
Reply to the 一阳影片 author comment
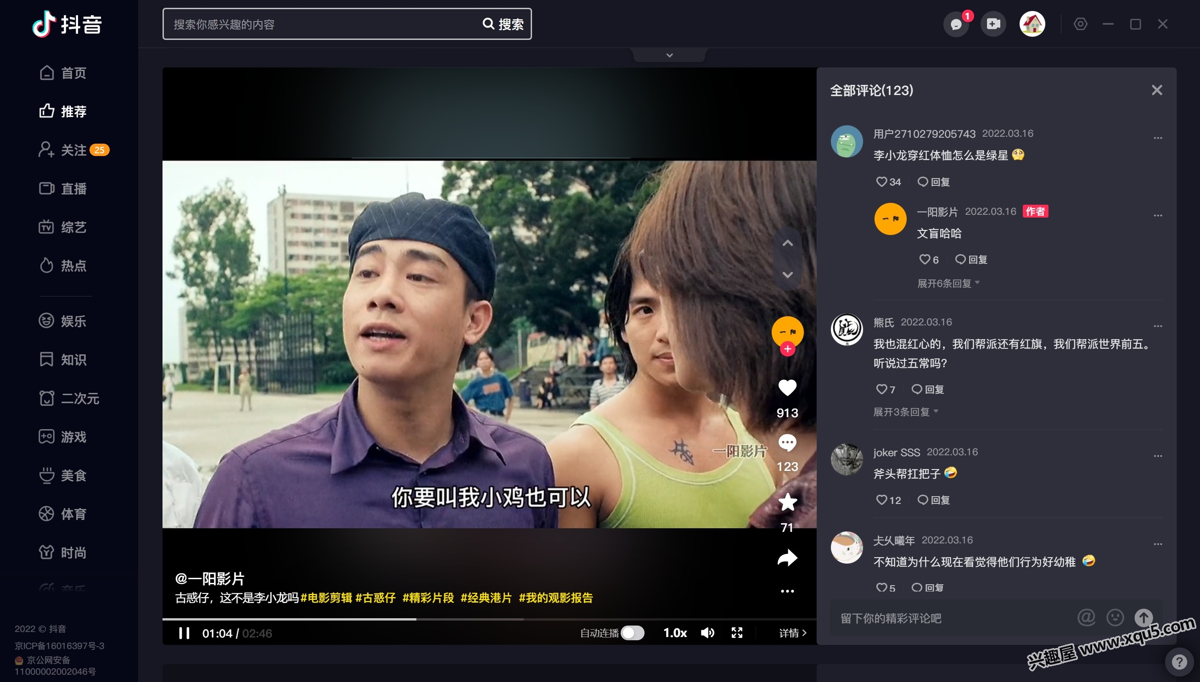click(x=971, y=259)
